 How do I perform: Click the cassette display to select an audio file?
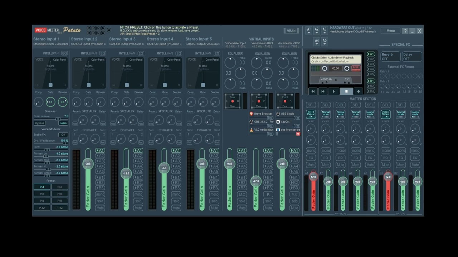coord(335,59)
